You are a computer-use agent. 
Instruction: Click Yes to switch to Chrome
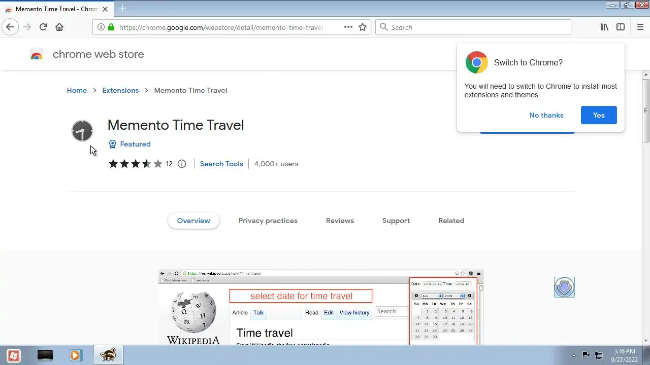point(599,115)
